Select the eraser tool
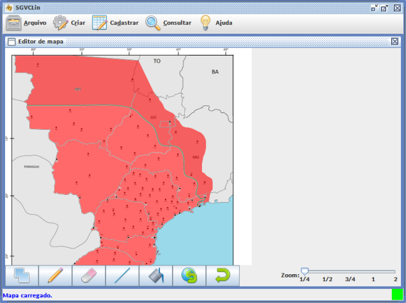 coord(89,276)
